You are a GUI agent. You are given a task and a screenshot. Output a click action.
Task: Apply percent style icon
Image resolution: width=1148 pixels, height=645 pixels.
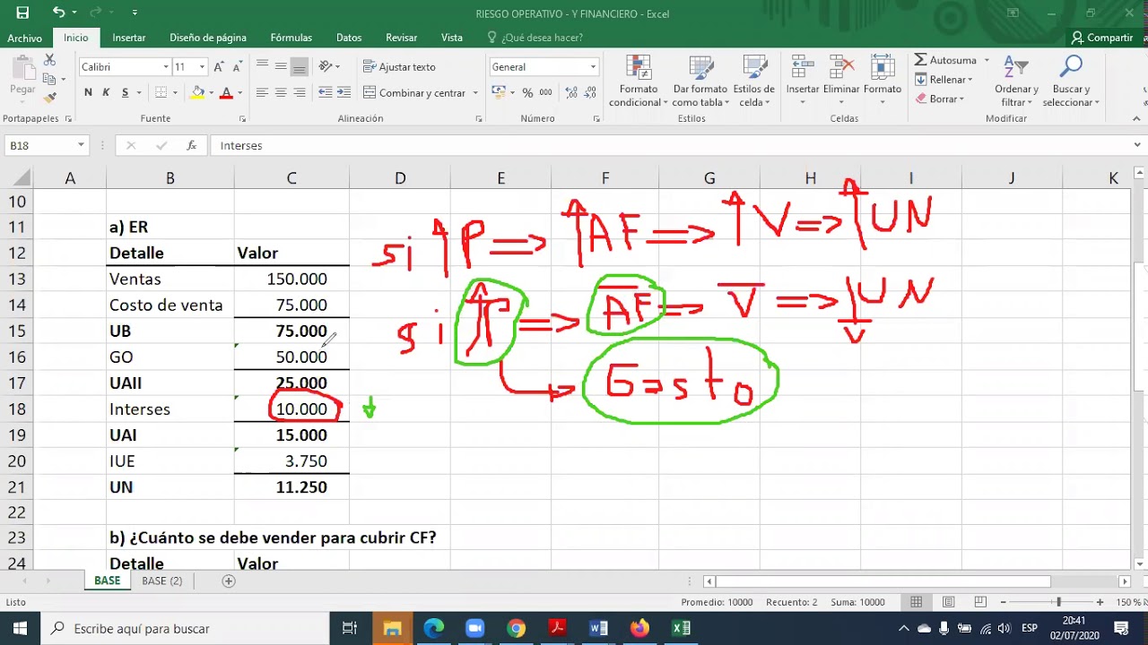528,92
